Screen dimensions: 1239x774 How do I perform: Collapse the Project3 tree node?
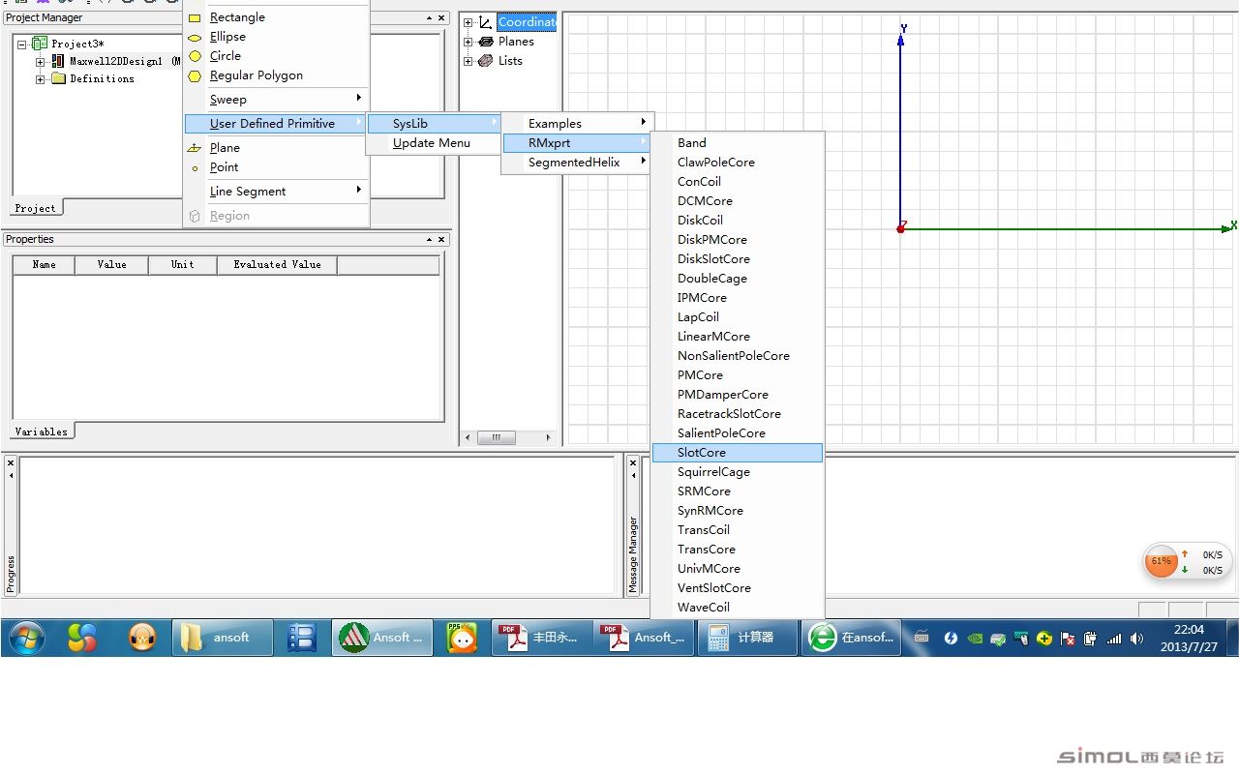coord(22,44)
